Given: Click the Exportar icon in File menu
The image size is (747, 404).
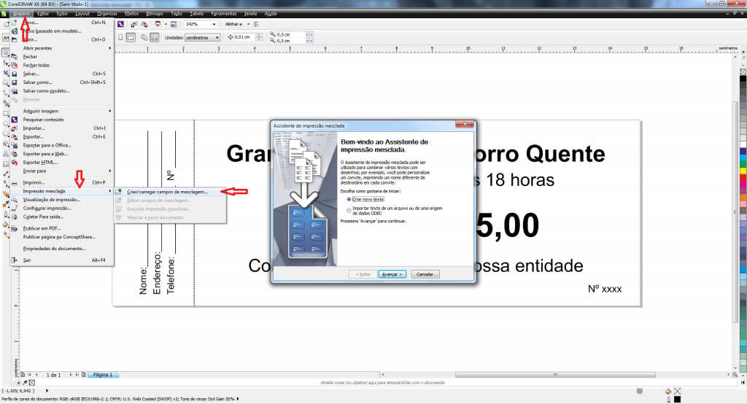Looking at the screenshot, I should [15, 136].
